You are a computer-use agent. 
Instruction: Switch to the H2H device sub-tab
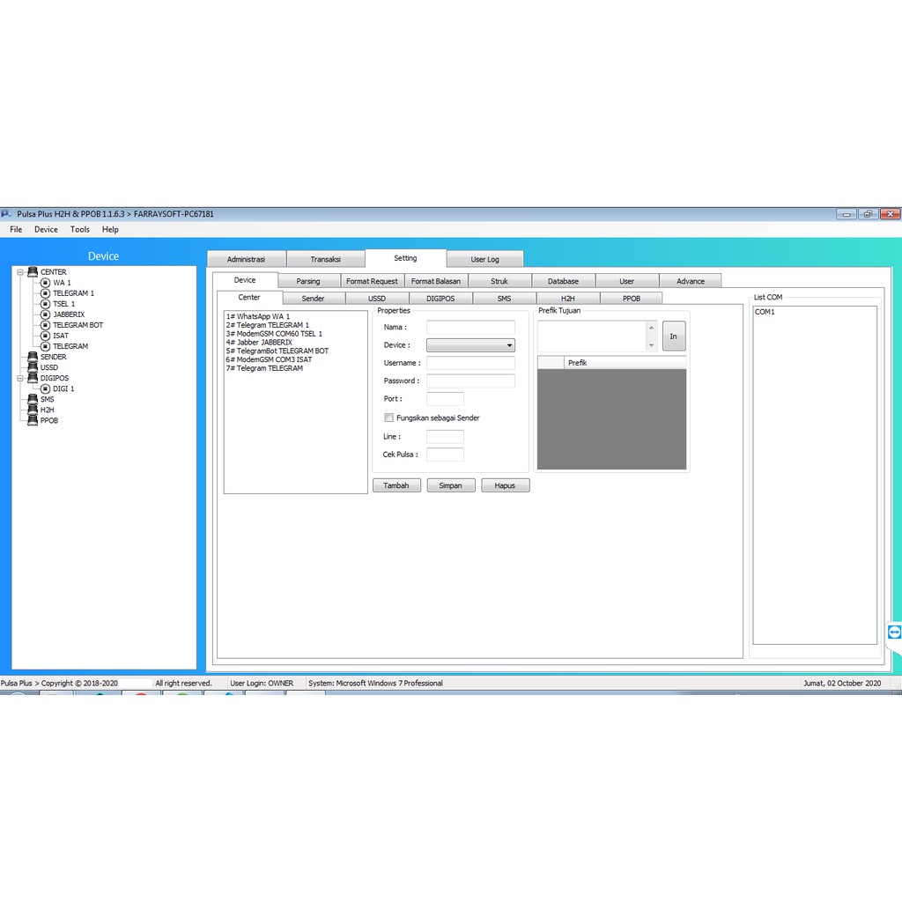click(x=568, y=298)
